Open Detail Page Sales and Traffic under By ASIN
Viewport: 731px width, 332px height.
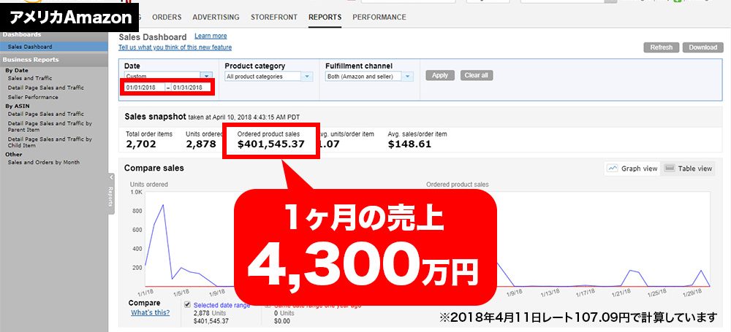pyautogui.click(x=45, y=114)
